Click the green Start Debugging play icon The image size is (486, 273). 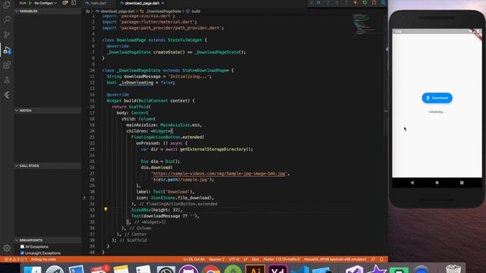pyautogui.click(x=30, y=3)
